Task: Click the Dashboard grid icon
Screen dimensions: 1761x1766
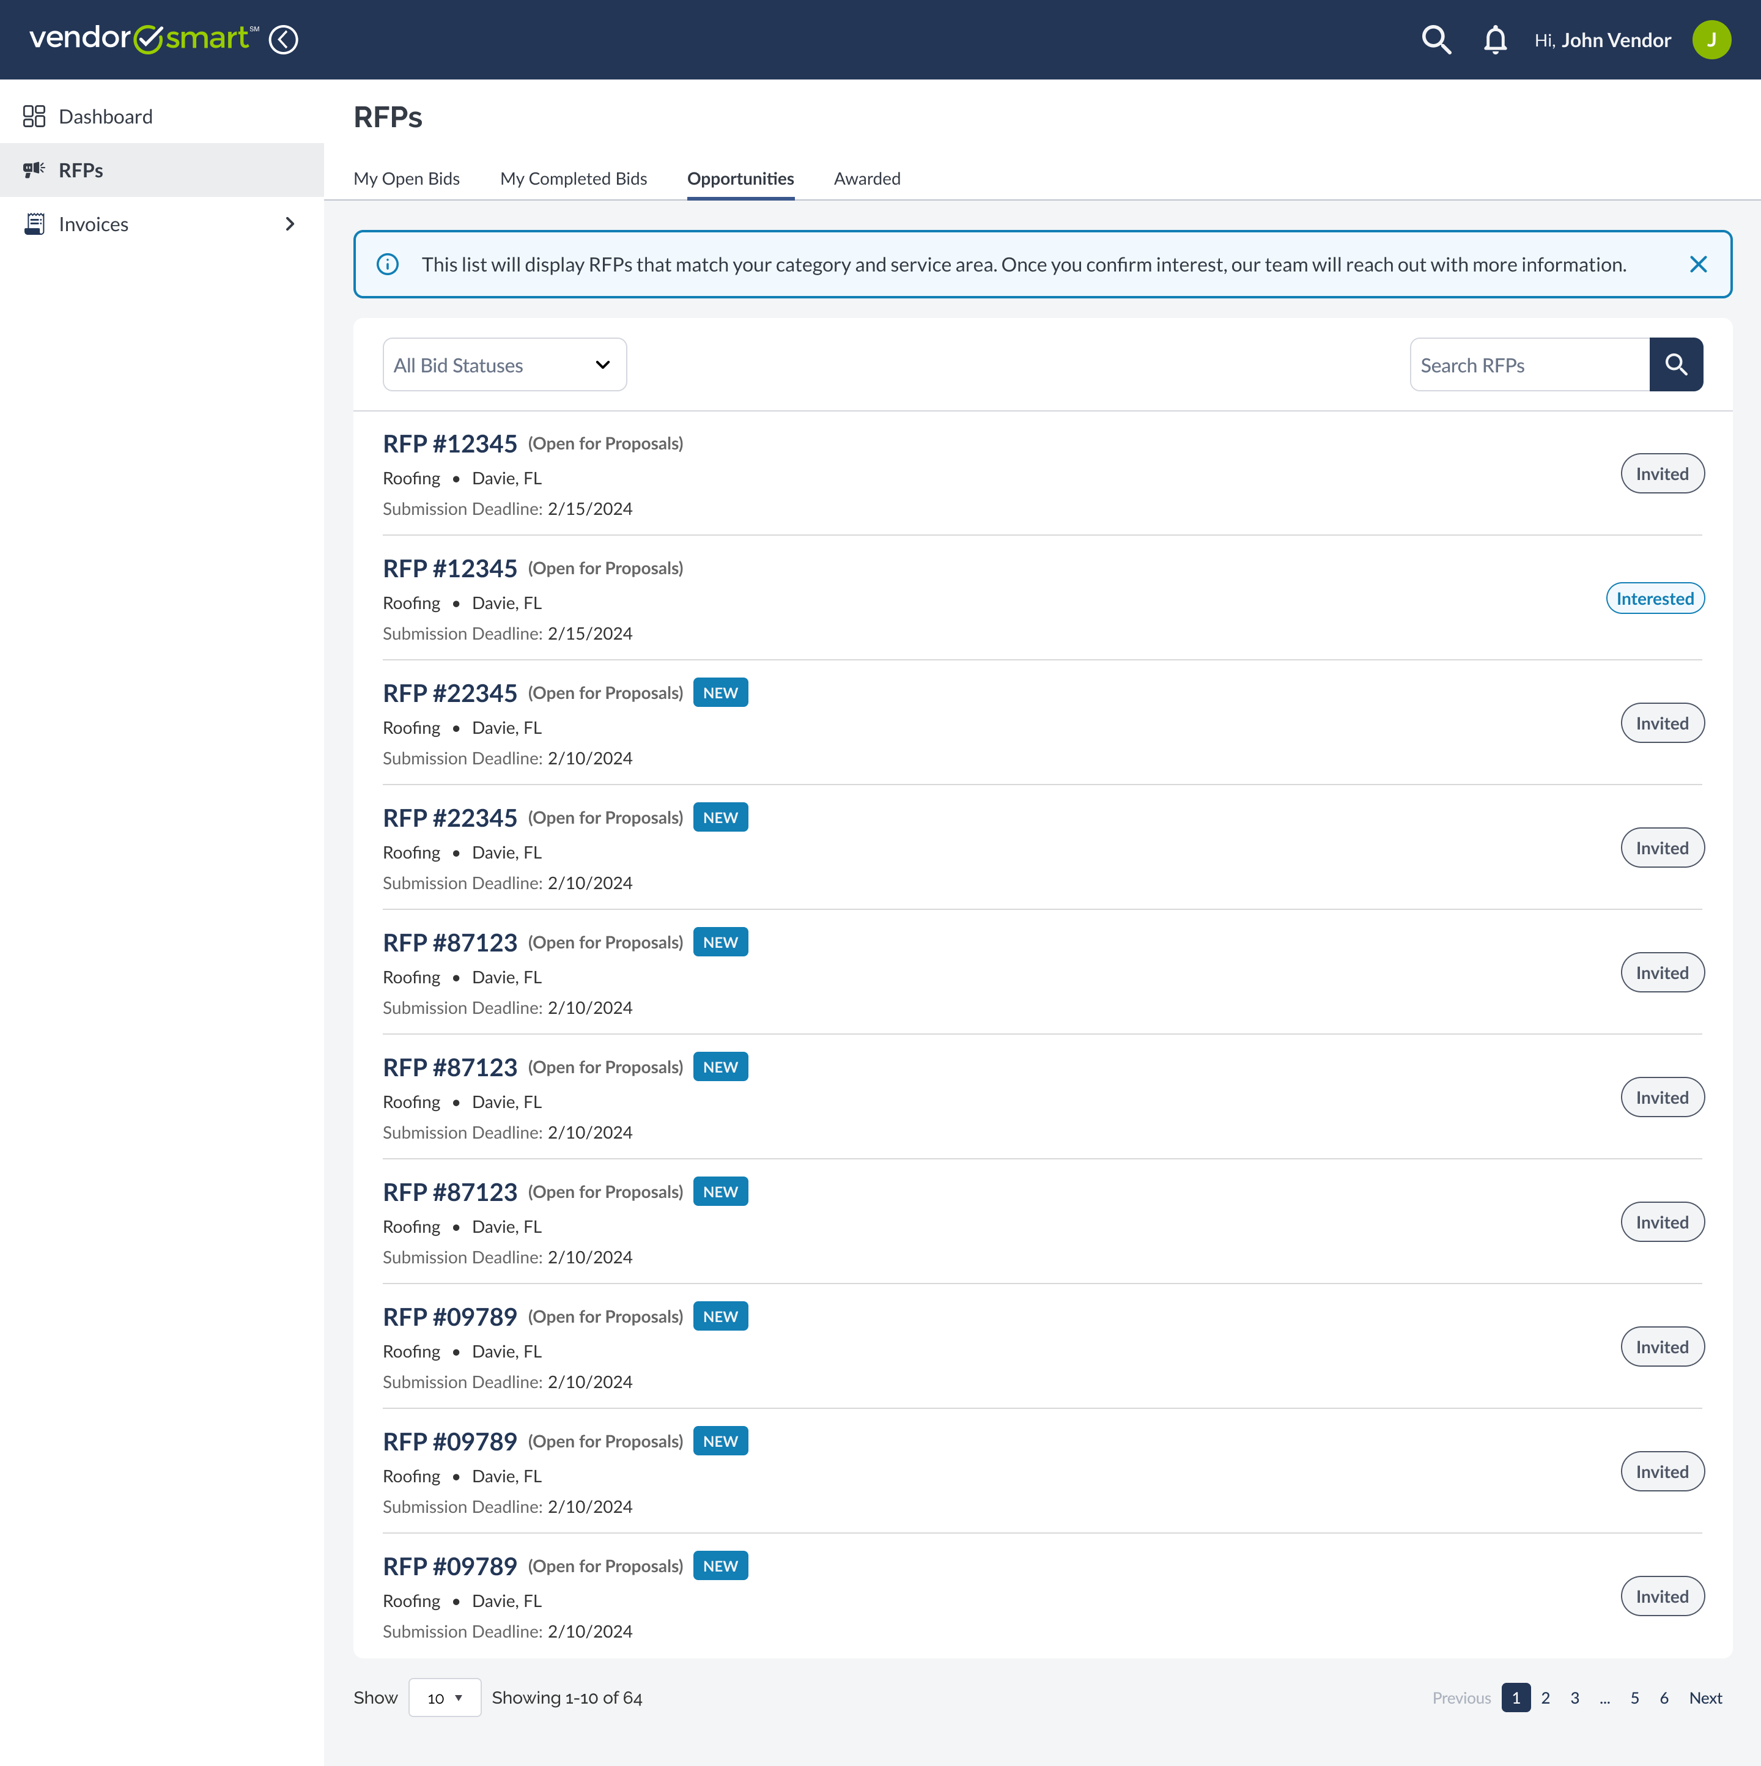Action: click(34, 116)
